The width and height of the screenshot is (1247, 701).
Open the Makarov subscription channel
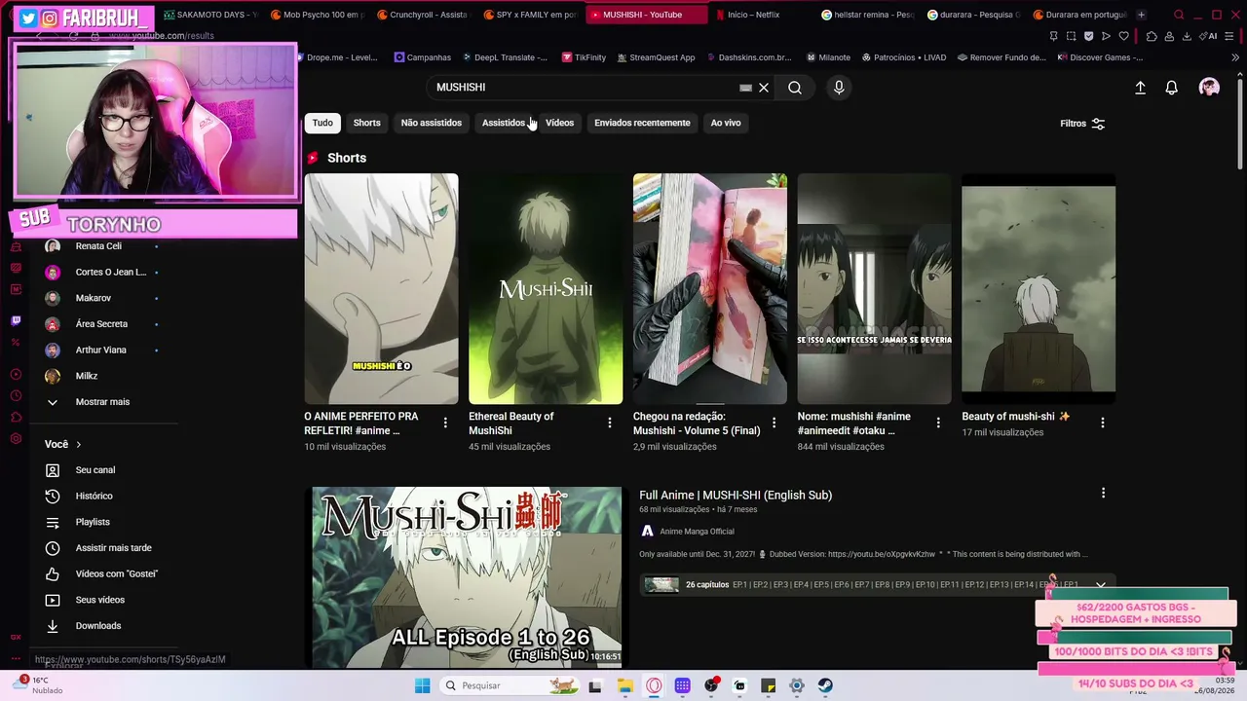point(94,298)
